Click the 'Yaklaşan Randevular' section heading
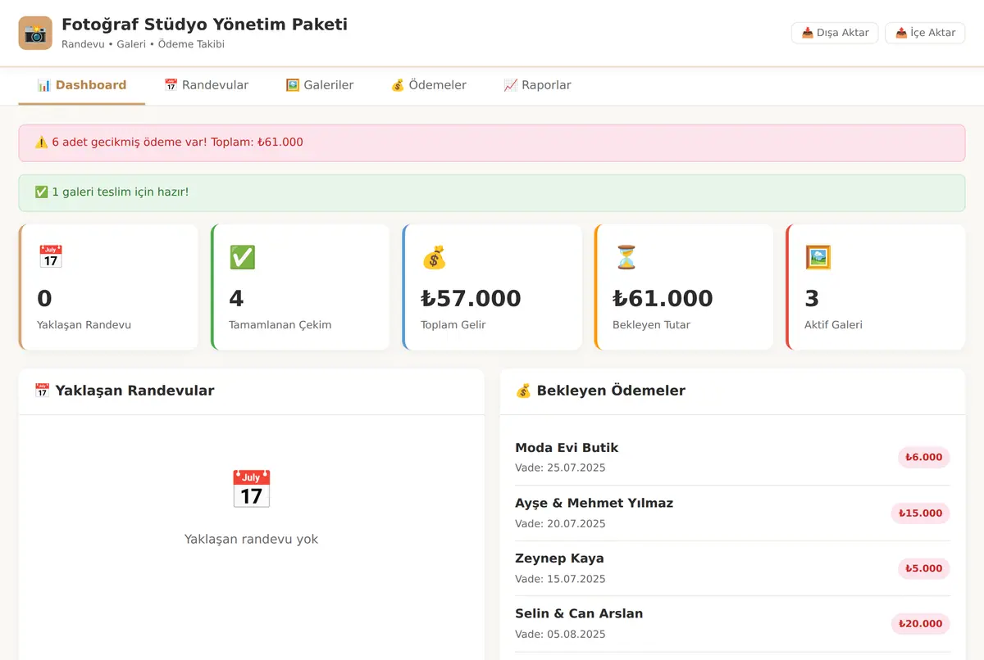Image resolution: width=984 pixels, height=660 pixels. (124, 391)
